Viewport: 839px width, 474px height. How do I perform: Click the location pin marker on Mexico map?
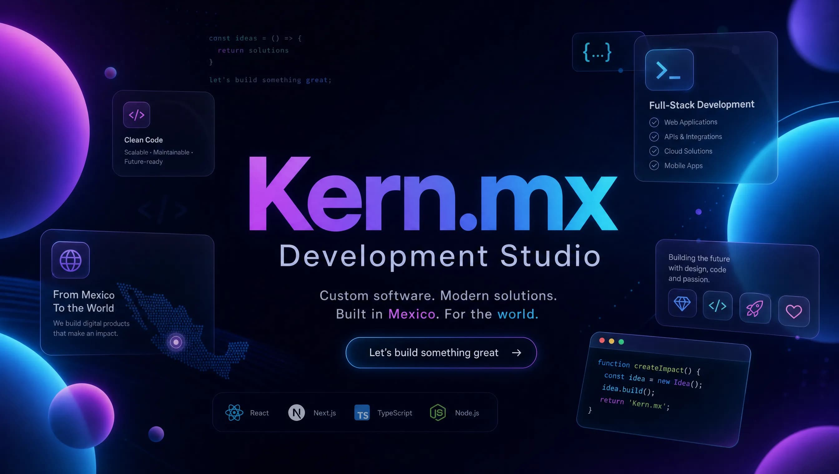click(x=176, y=342)
